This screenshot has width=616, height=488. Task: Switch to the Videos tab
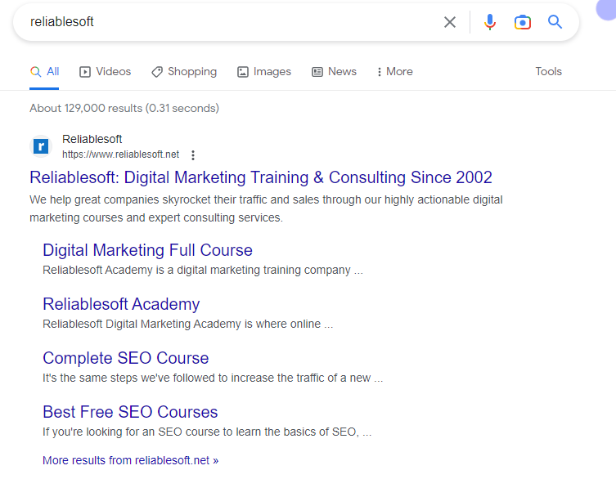pyautogui.click(x=106, y=72)
